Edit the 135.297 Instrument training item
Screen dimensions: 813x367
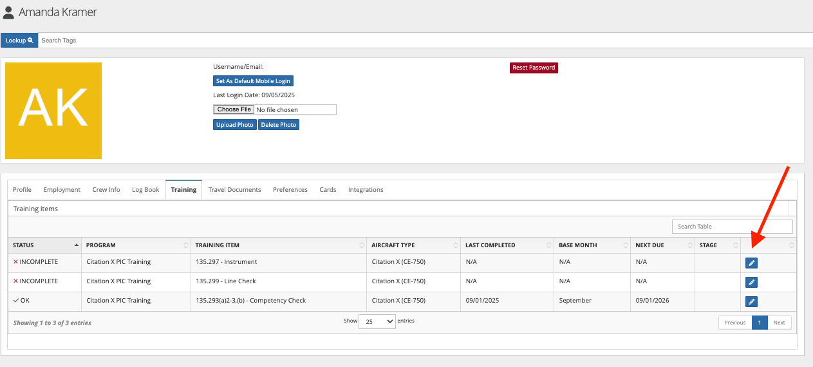[x=751, y=263]
